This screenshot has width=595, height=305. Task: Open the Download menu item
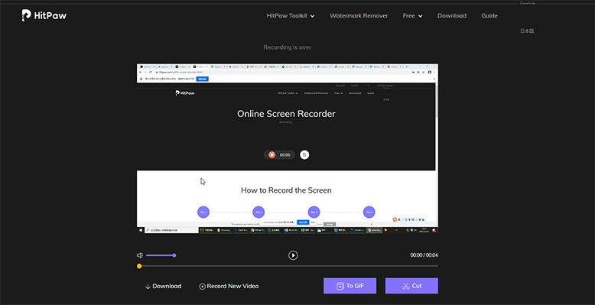[x=451, y=16]
